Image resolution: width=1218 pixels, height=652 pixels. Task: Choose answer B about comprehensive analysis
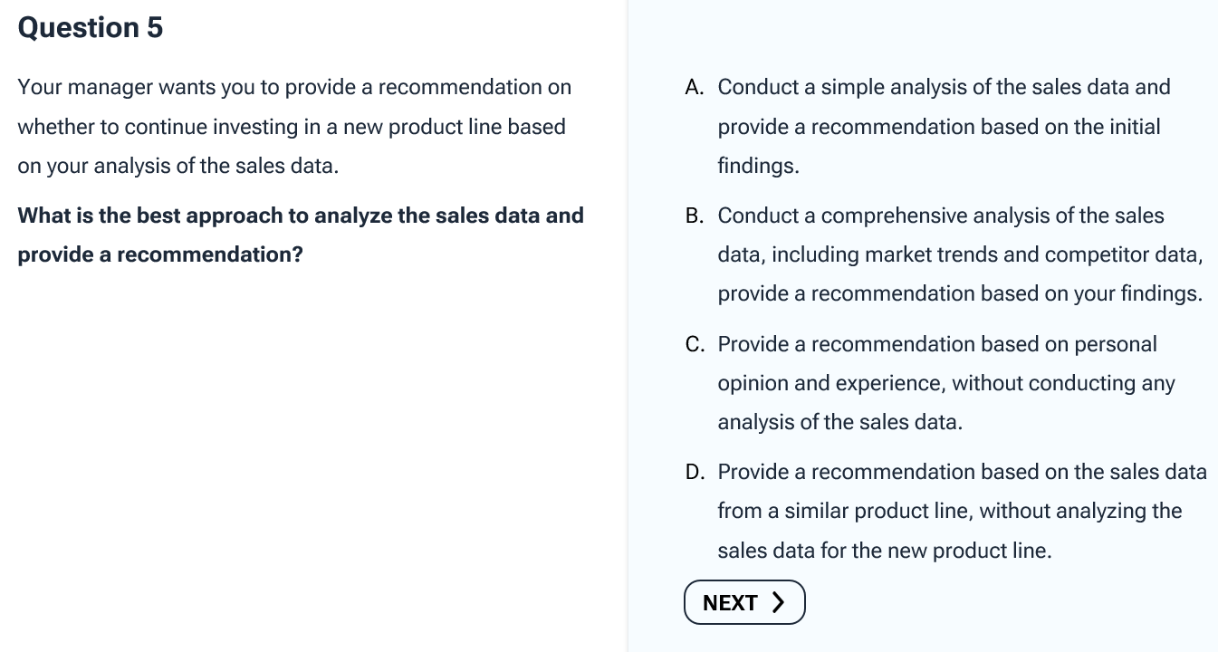tap(945, 254)
